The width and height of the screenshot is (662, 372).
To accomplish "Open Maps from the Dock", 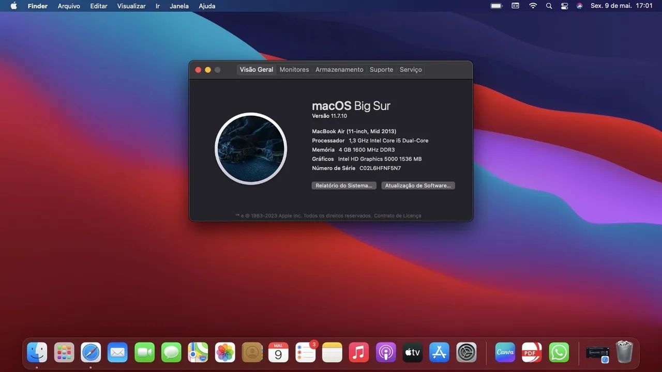I will pos(198,352).
